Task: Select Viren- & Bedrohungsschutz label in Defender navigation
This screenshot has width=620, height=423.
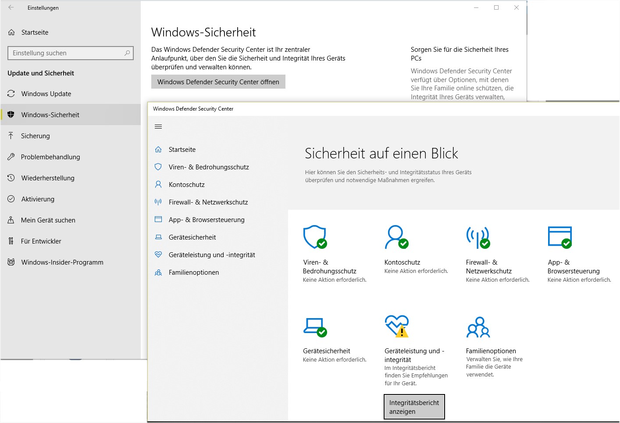Action: (209, 167)
